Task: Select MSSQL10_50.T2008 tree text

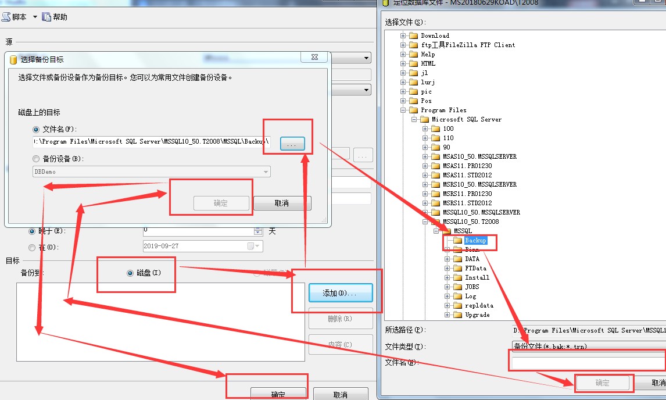Action: [x=471, y=222]
